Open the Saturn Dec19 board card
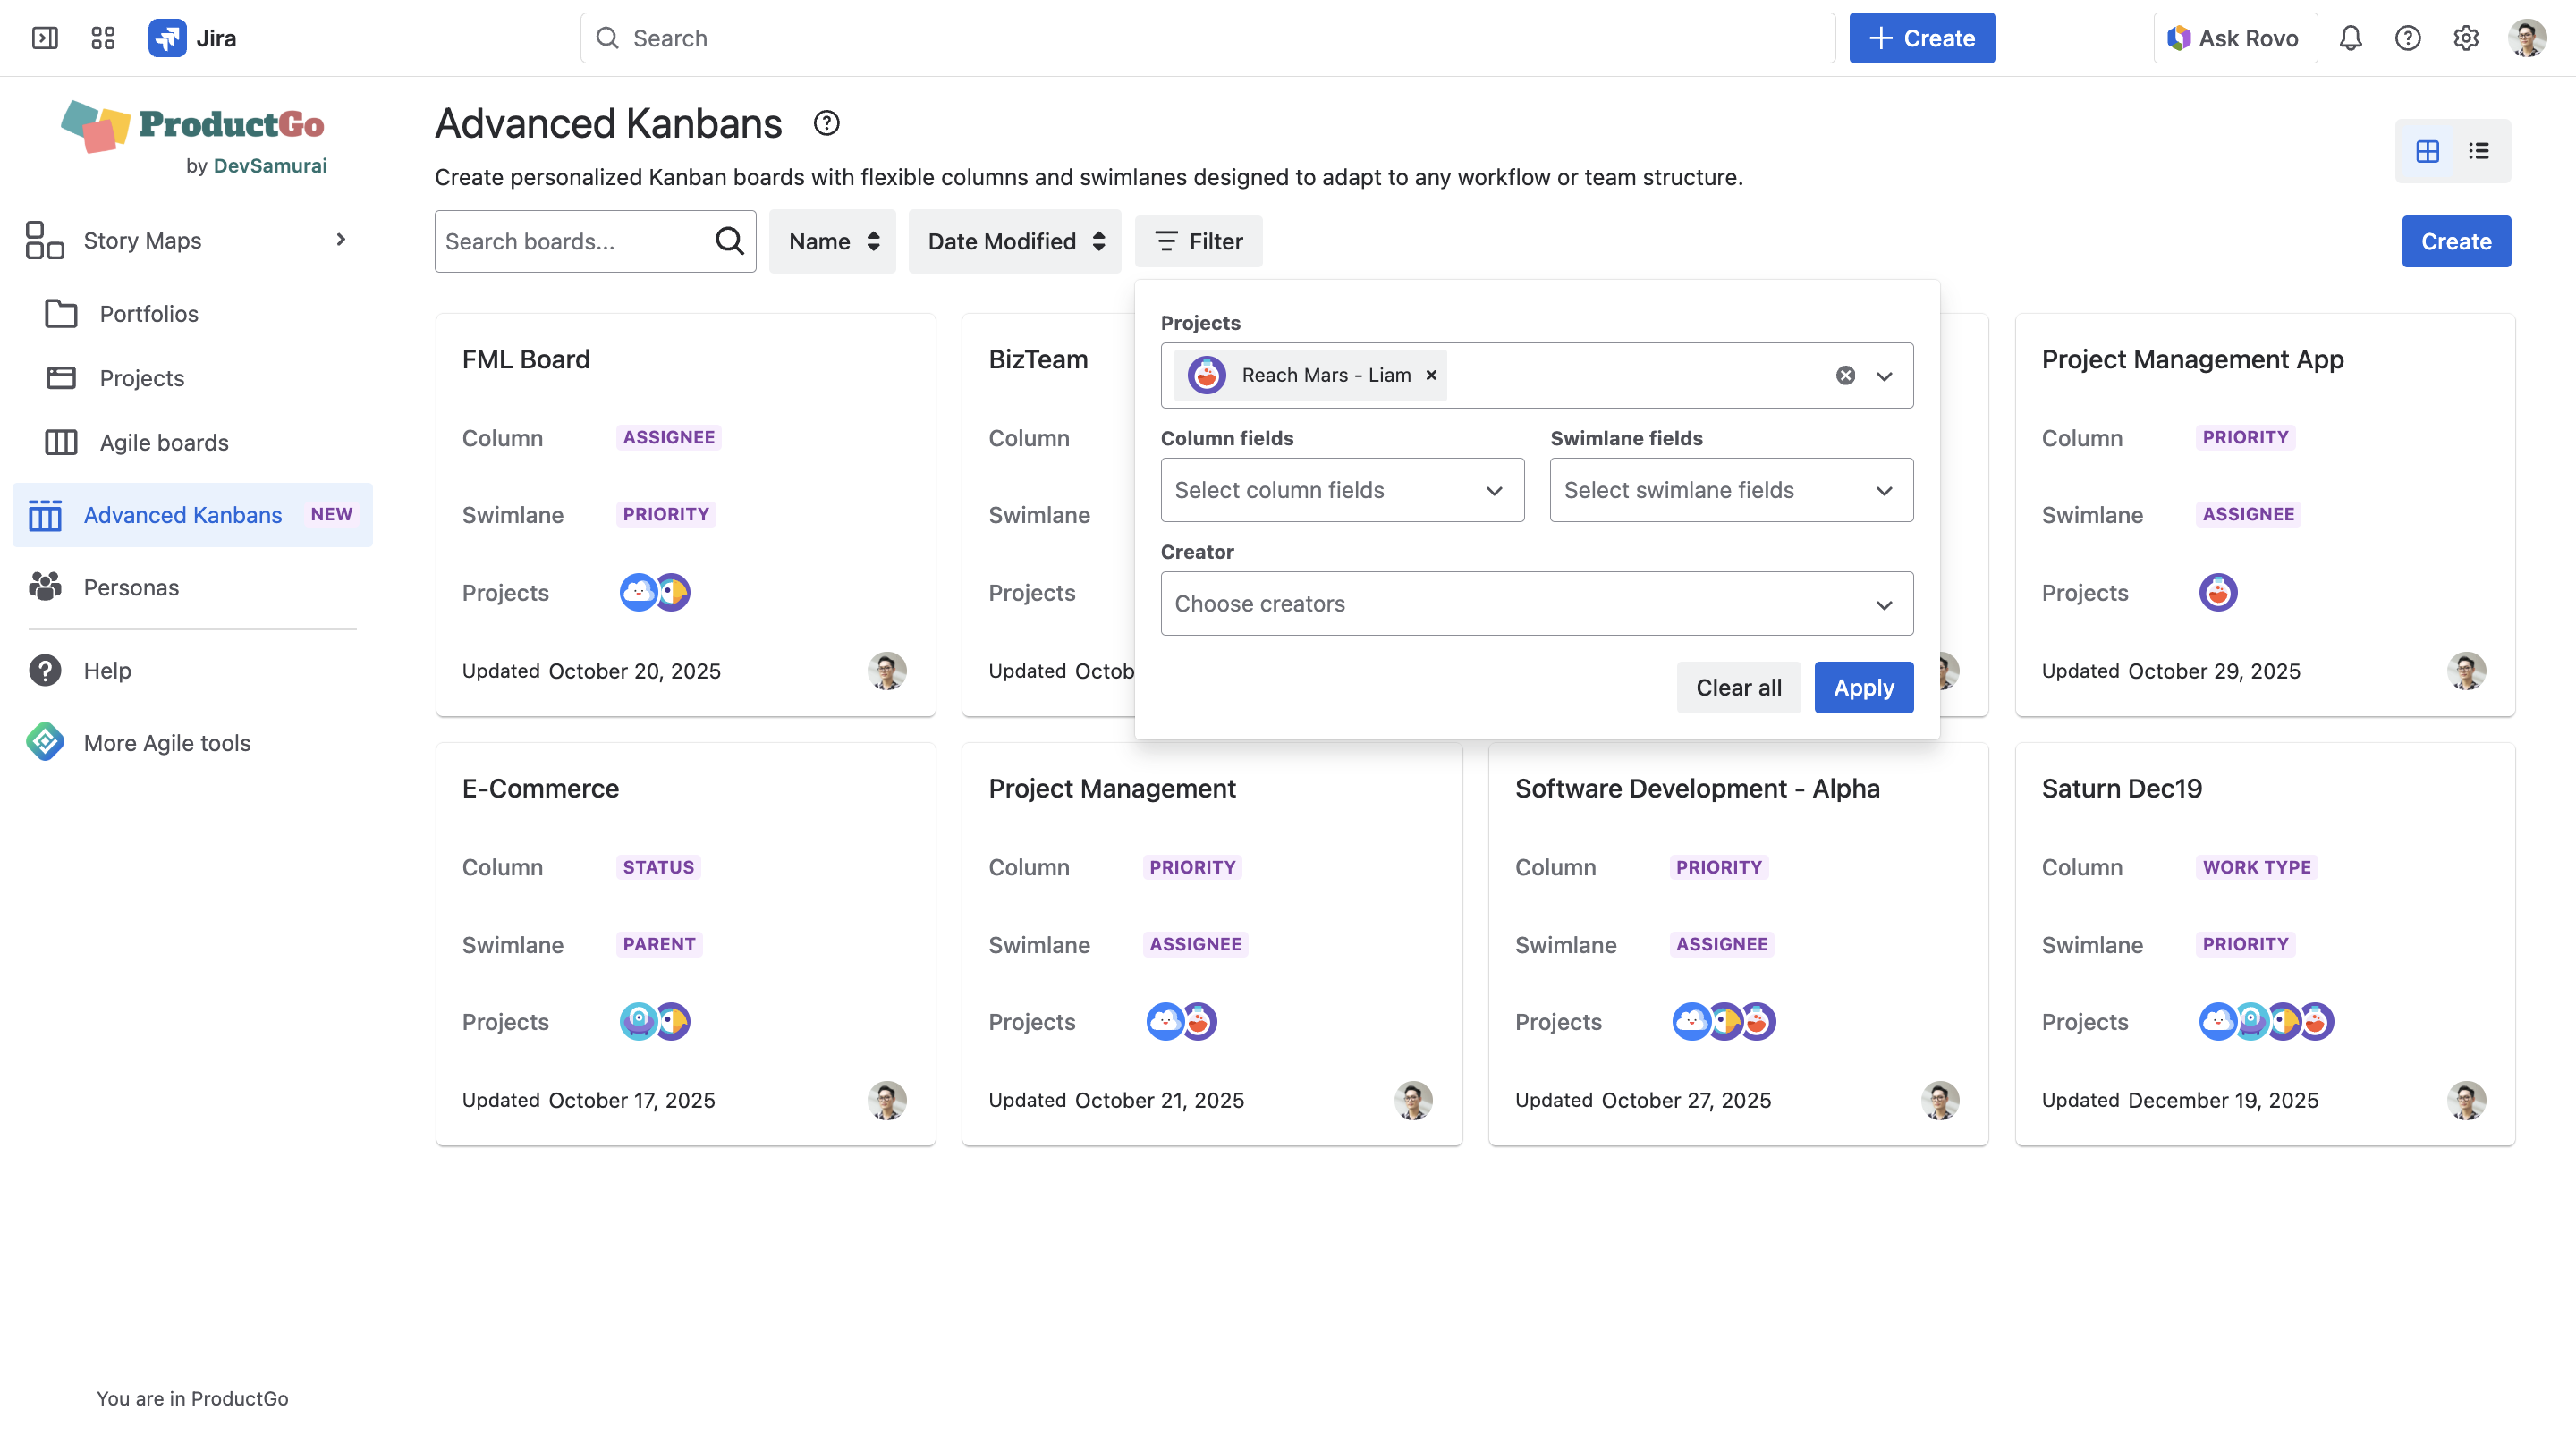2576x1452 pixels. [x=2121, y=789]
